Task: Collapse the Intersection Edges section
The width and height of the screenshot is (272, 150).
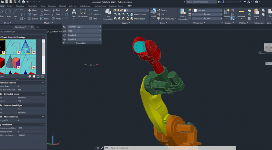Action: pos(43,105)
